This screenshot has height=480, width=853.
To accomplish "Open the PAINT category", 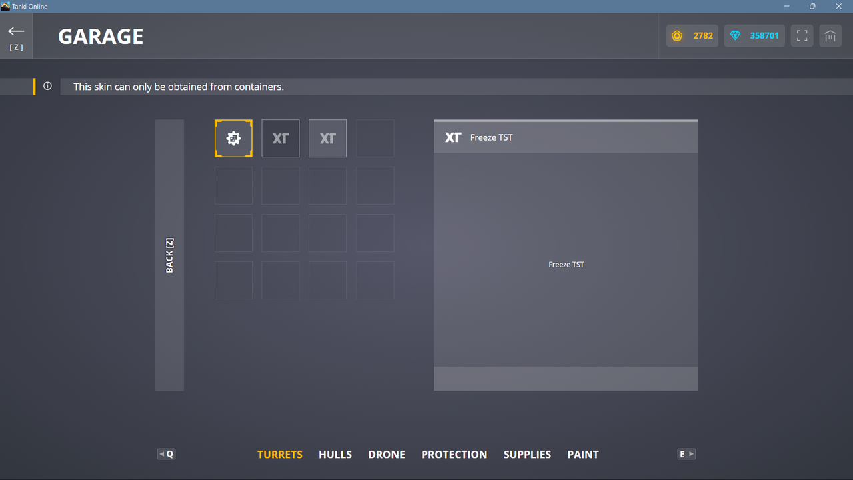I will pyautogui.click(x=582, y=454).
